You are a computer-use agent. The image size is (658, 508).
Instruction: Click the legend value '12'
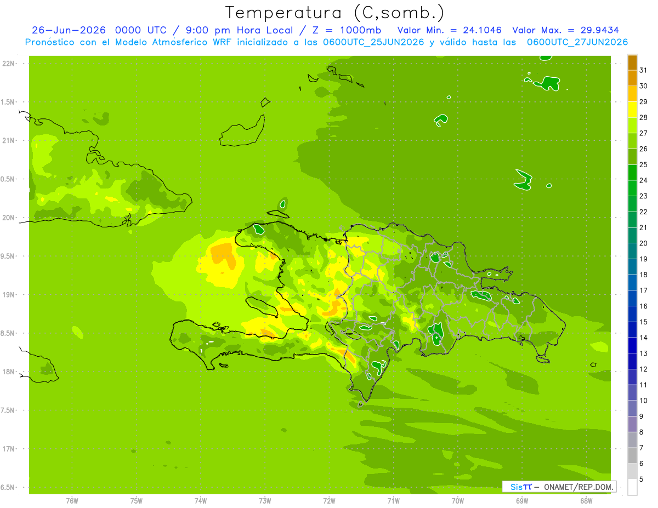coord(644,369)
